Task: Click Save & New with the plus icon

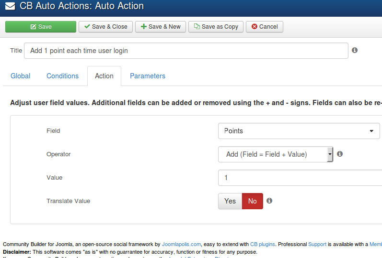Action: tap(161, 27)
